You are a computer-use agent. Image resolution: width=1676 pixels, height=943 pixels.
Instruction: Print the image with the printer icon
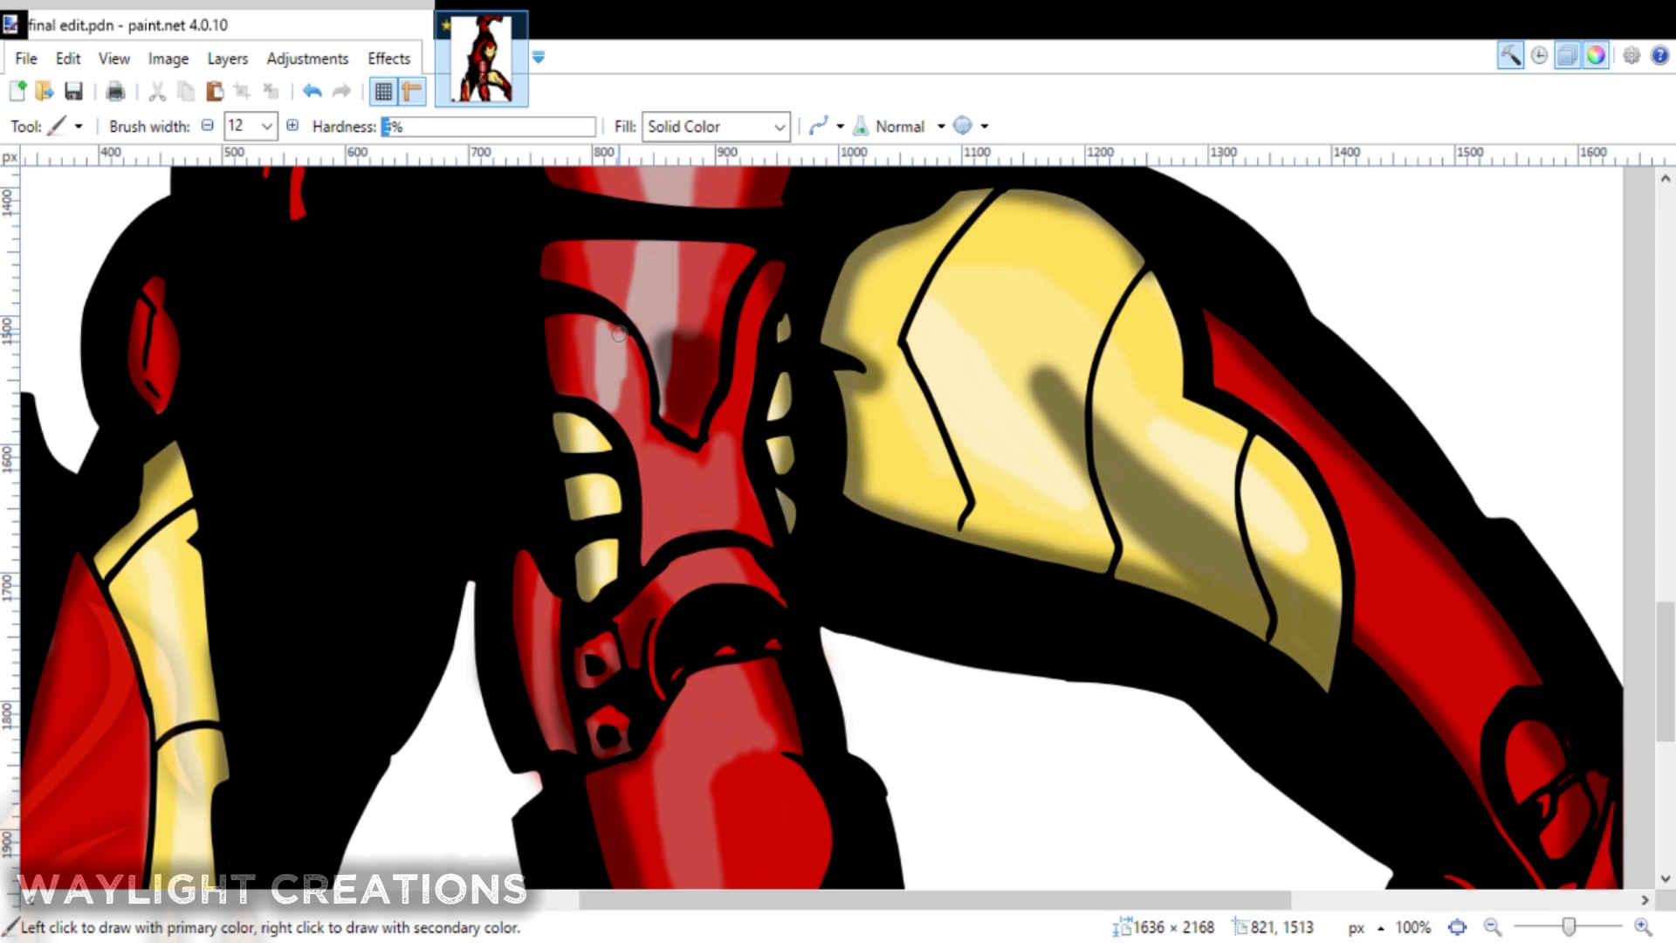point(115,91)
